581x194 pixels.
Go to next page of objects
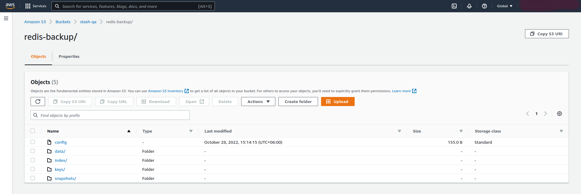click(x=545, y=114)
